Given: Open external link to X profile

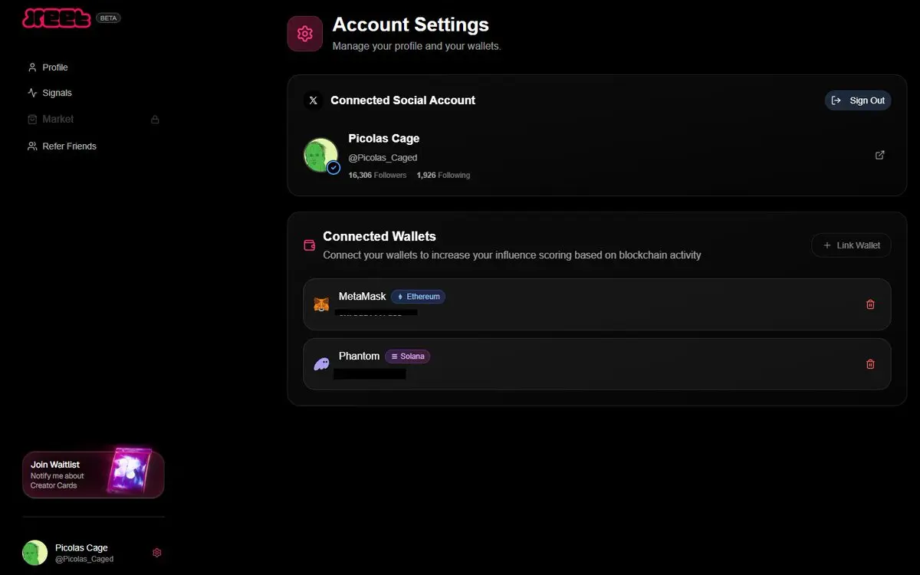Looking at the screenshot, I should [879, 155].
